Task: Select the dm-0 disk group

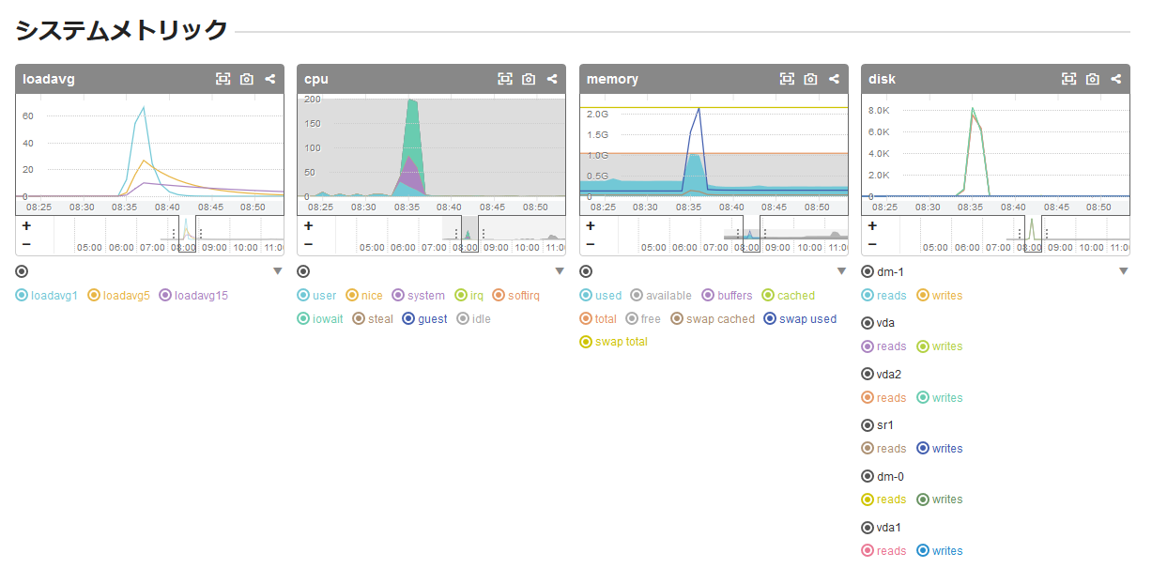Action: tap(867, 477)
